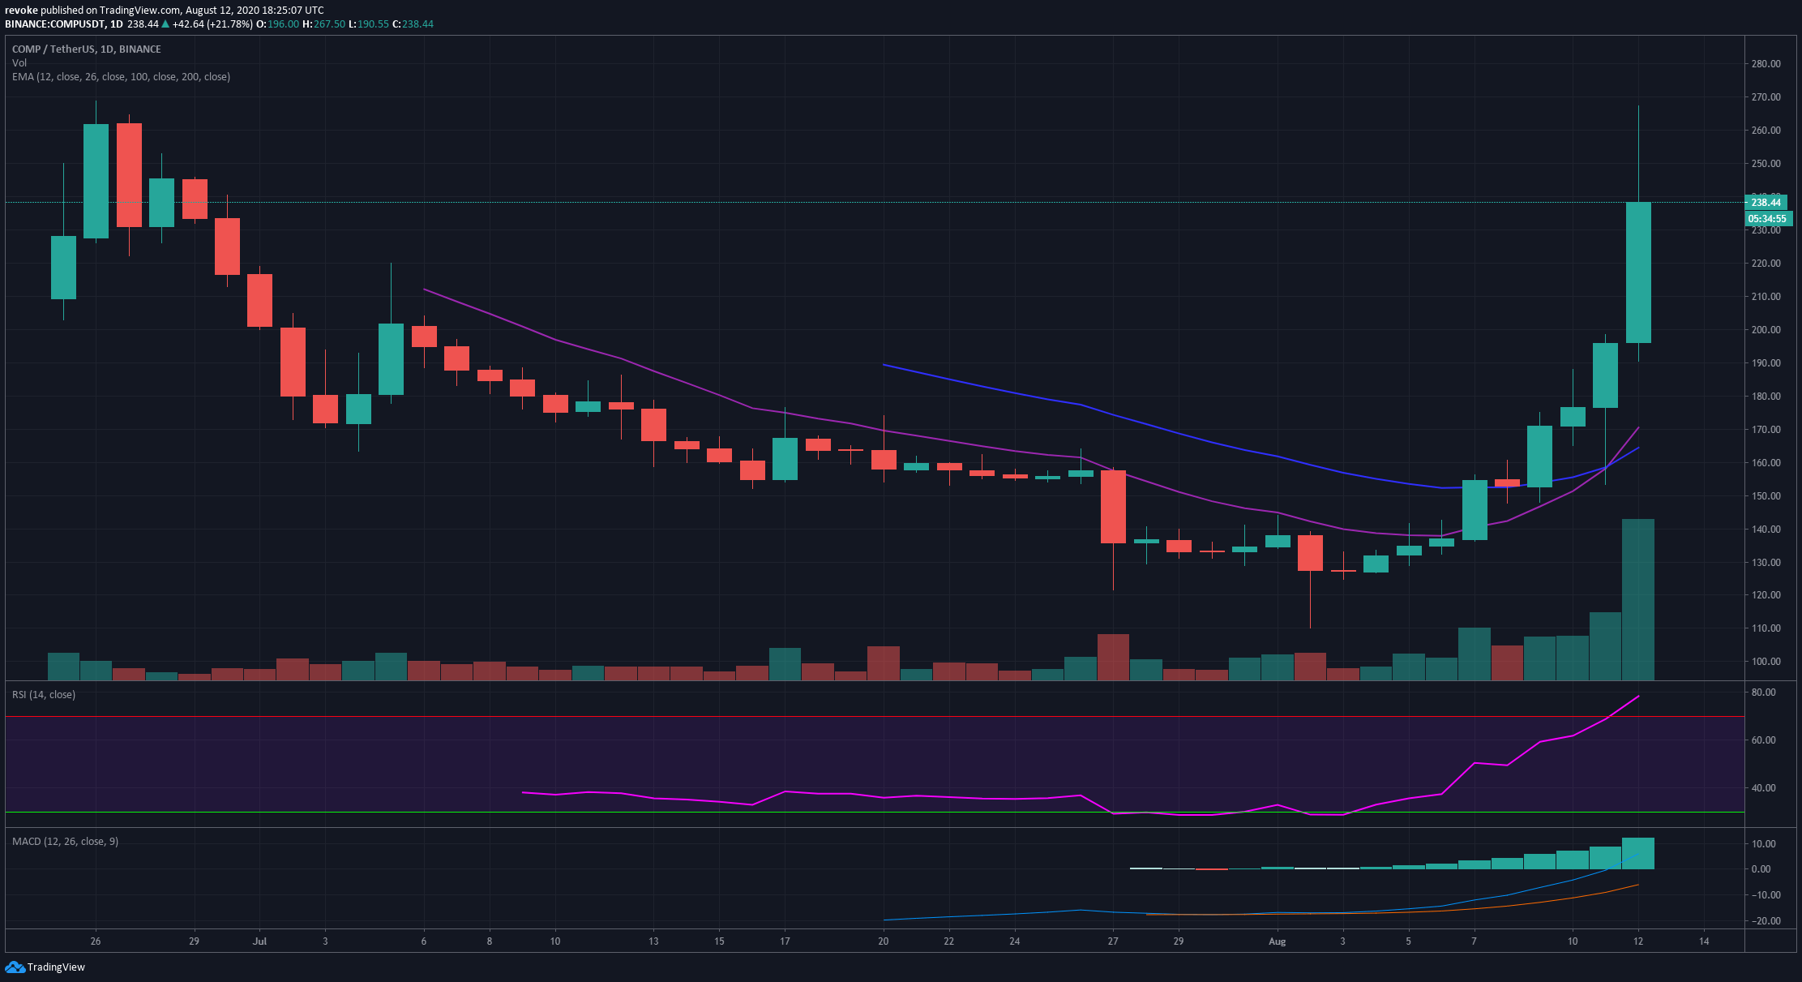Image resolution: width=1802 pixels, height=982 pixels.
Task: Click the EMA indicator legend label
Action: pyautogui.click(x=121, y=77)
